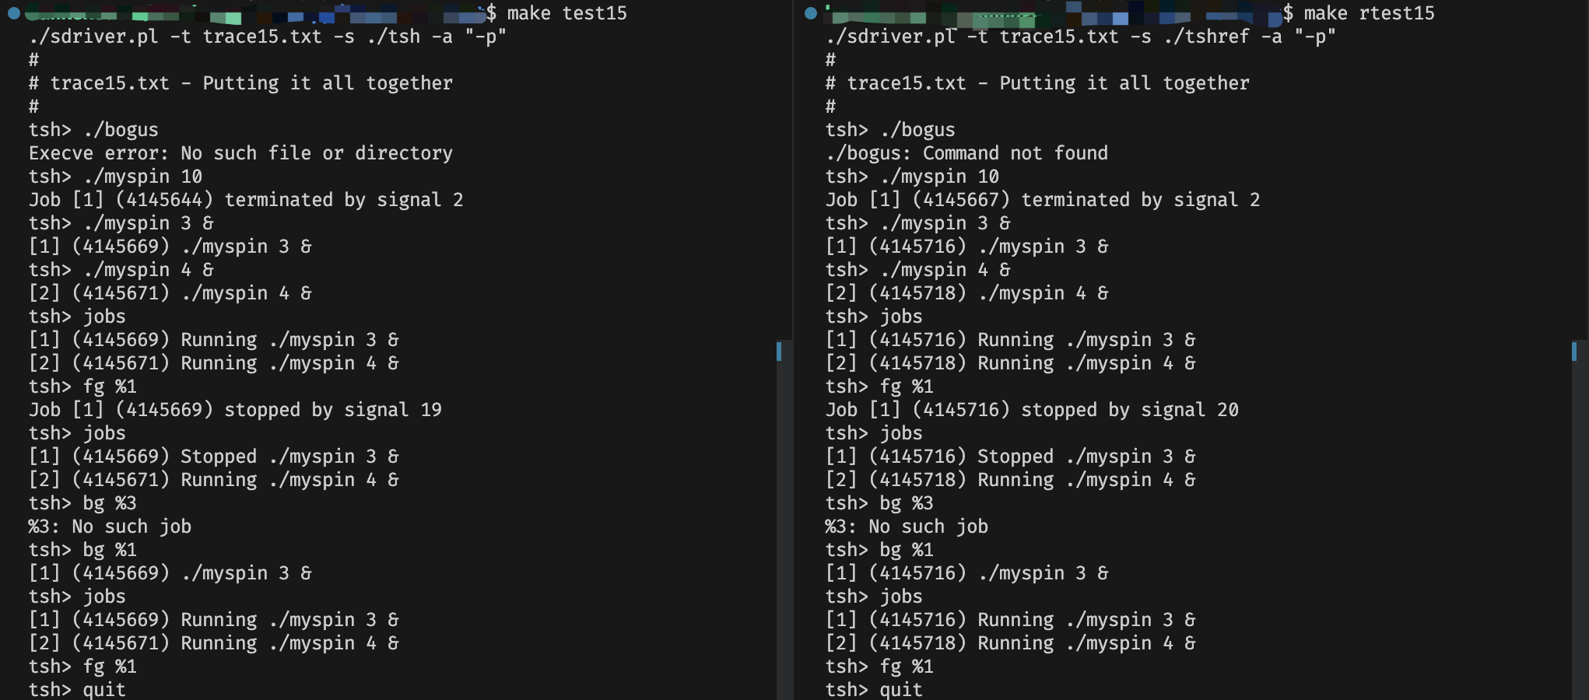This screenshot has width=1589, height=700.
Task: Click the 'make test15' command text
Action: click(566, 13)
